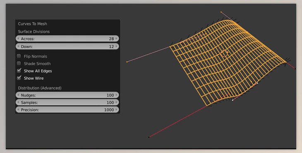Uncheck the Show Wire checkbox

[19, 78]
